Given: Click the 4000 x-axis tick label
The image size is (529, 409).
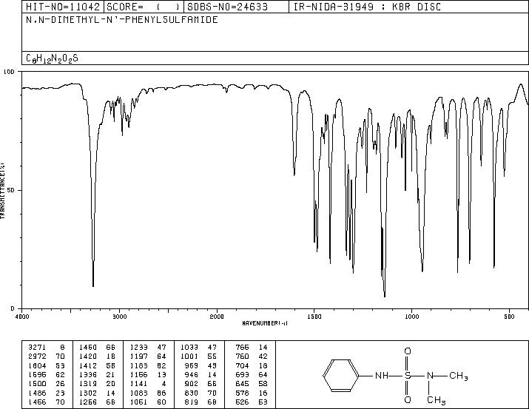Looking at the screenshot, I should click(x=22, y=317).
